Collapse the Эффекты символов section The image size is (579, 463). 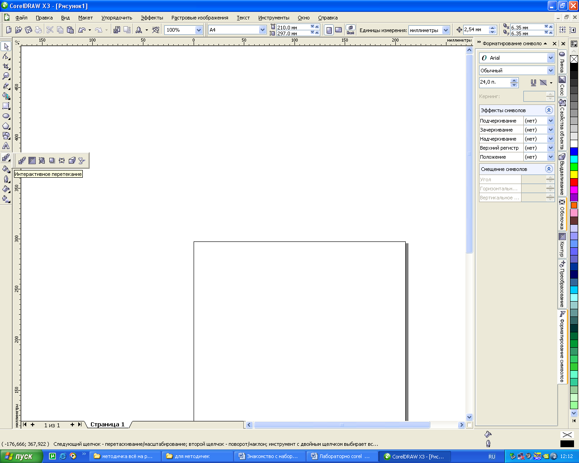549,110
